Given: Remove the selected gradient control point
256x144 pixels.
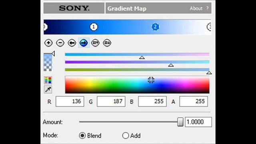Looking at the screenshot, I should (x=60, y=43).
